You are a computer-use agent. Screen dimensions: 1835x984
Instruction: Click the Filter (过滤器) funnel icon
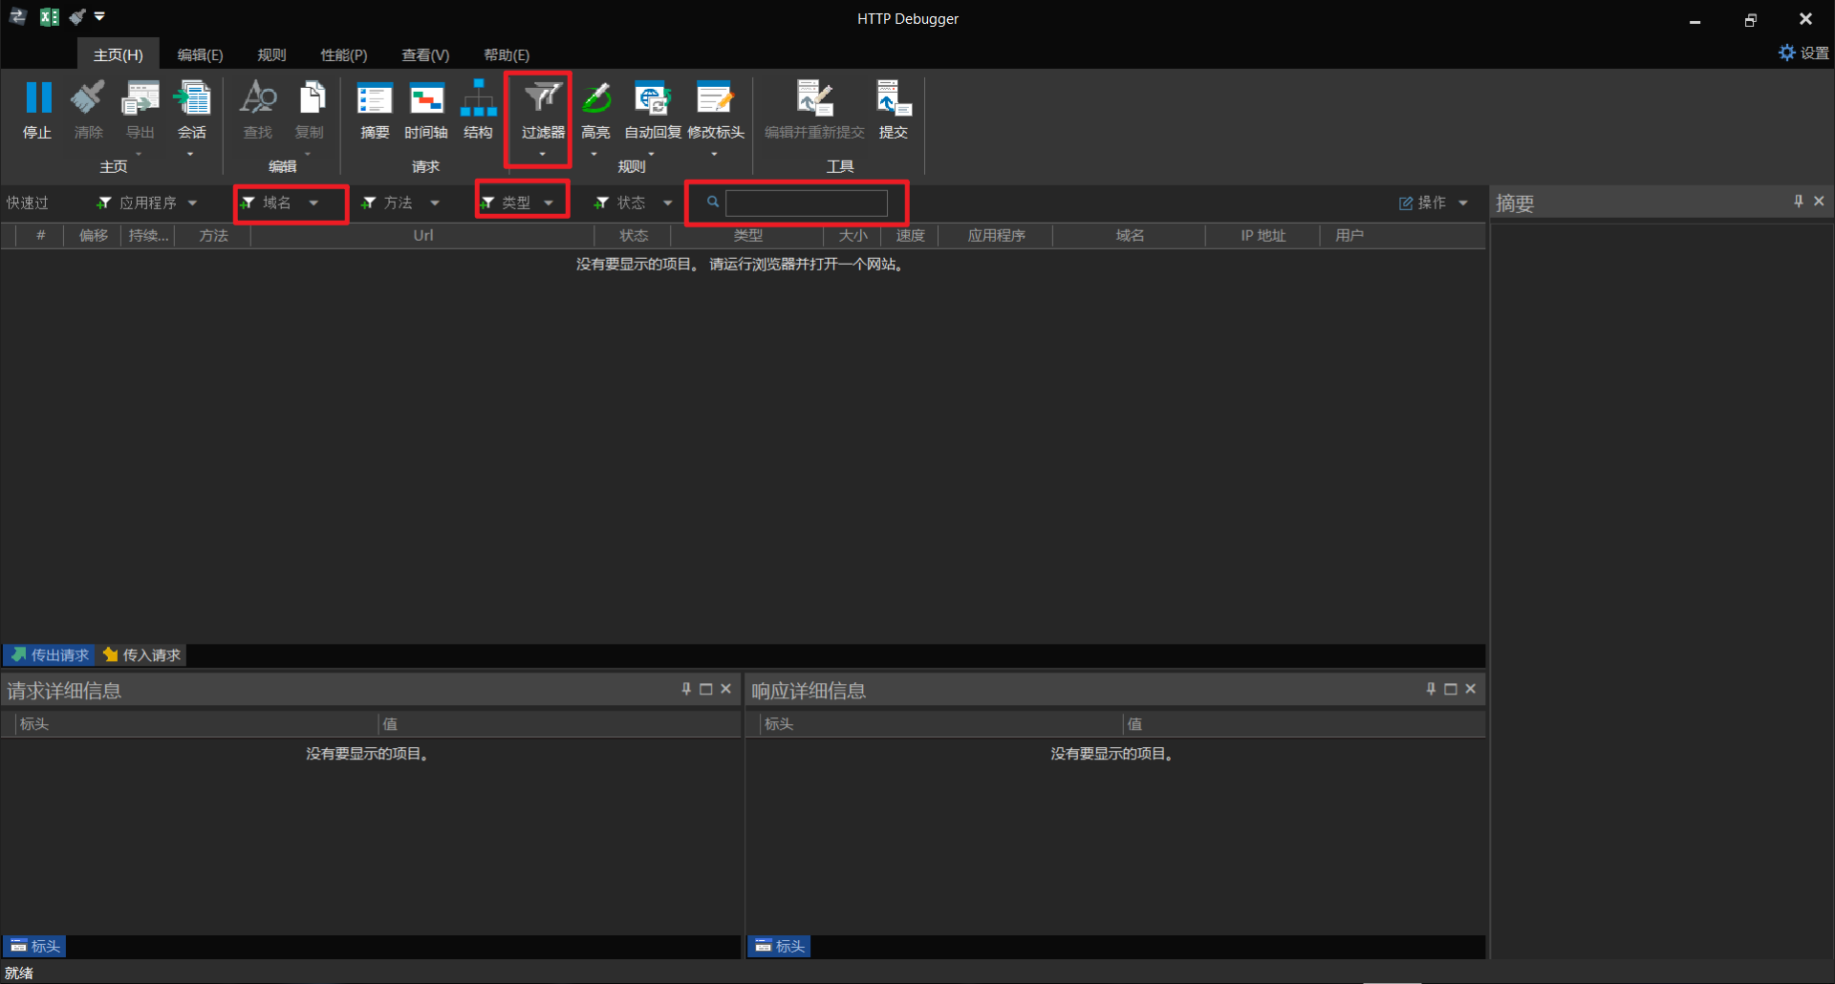pyautogui.click(x=542, y=98)
